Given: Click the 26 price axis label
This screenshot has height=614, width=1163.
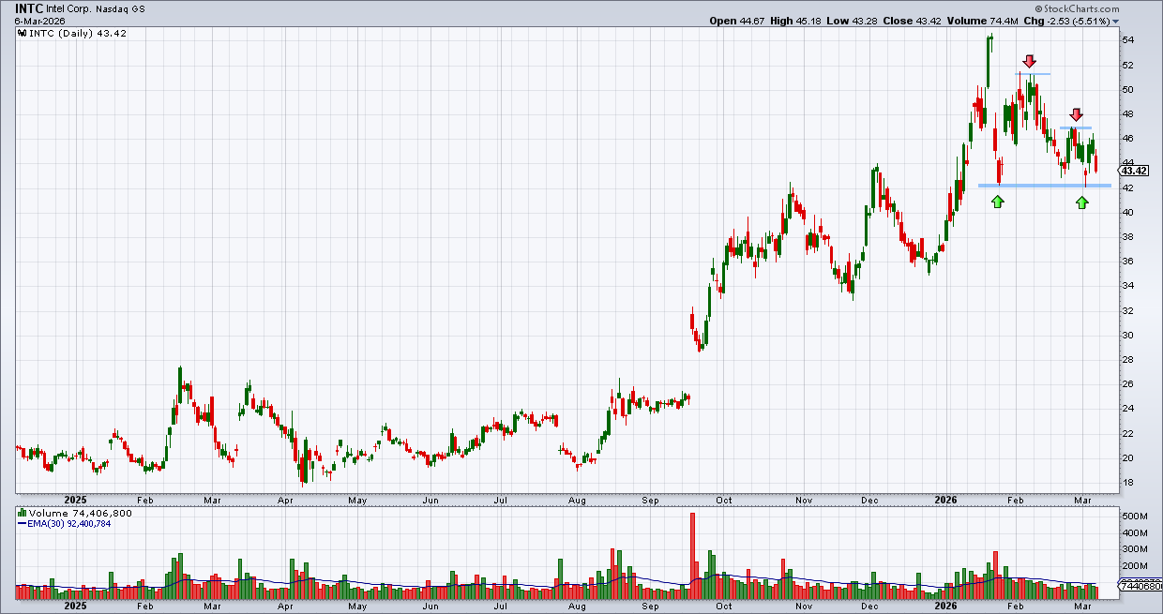Looking at the screenshot, I should (1129, 384).
